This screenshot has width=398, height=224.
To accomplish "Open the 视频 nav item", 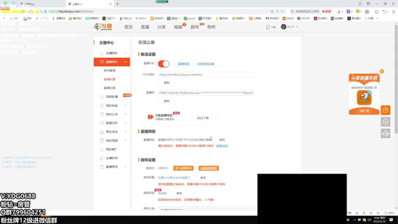I will pos(178,27).
